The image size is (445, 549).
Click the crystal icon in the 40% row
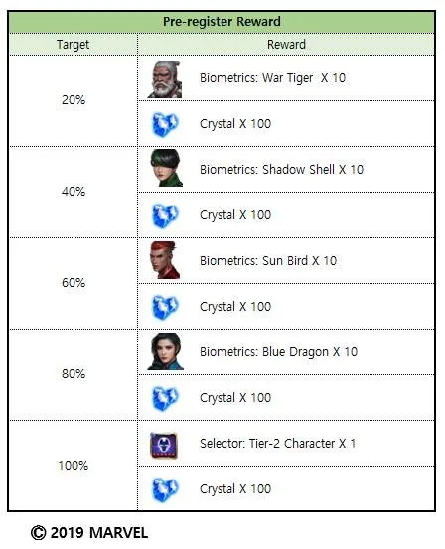click(x=165, y=215)
